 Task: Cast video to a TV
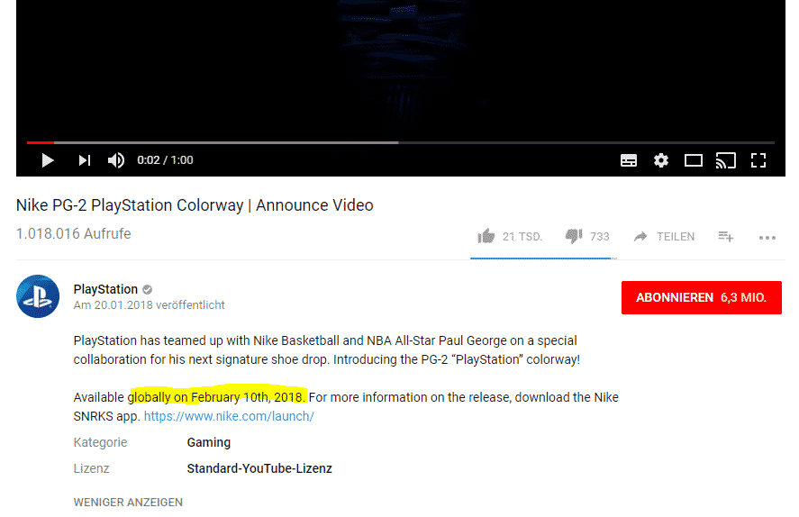pyautogui.click(x=726, y=160)
